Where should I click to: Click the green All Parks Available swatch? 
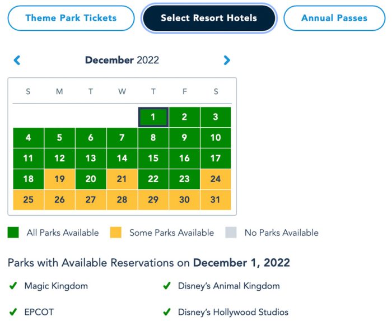[13, 232]
